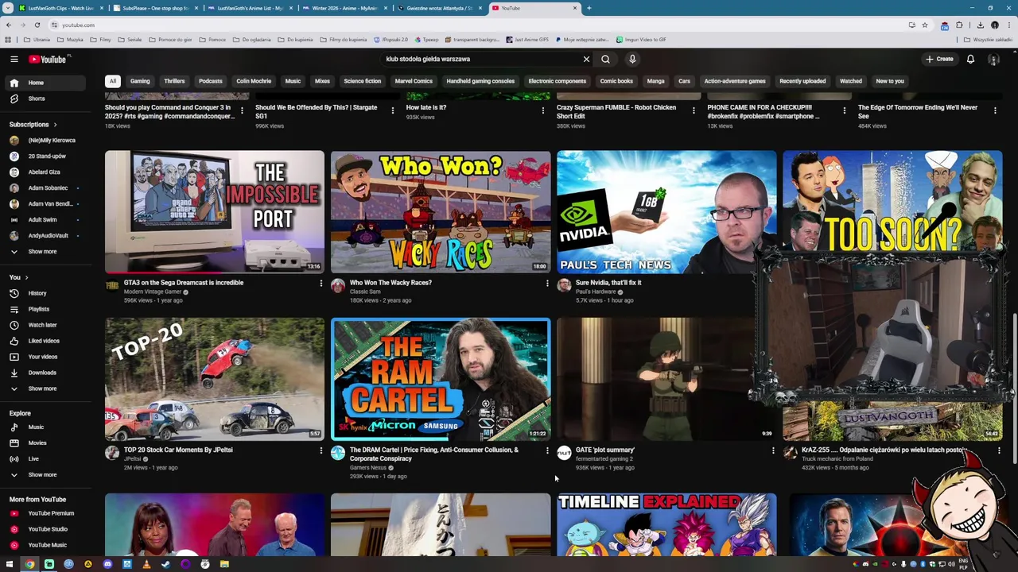This screenshot has width=1018, height=572.
Task: Select the Manga filter chip
Action: (655, 81)
